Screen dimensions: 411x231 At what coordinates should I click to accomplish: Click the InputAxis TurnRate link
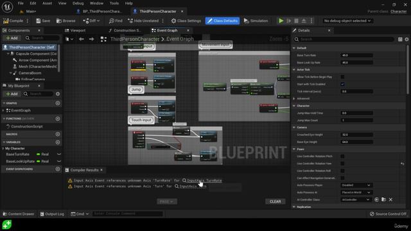[x=204, y=180]
